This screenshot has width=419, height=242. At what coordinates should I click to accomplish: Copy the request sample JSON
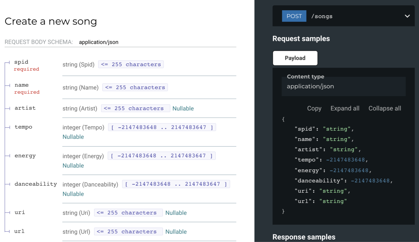pos(314,108)
